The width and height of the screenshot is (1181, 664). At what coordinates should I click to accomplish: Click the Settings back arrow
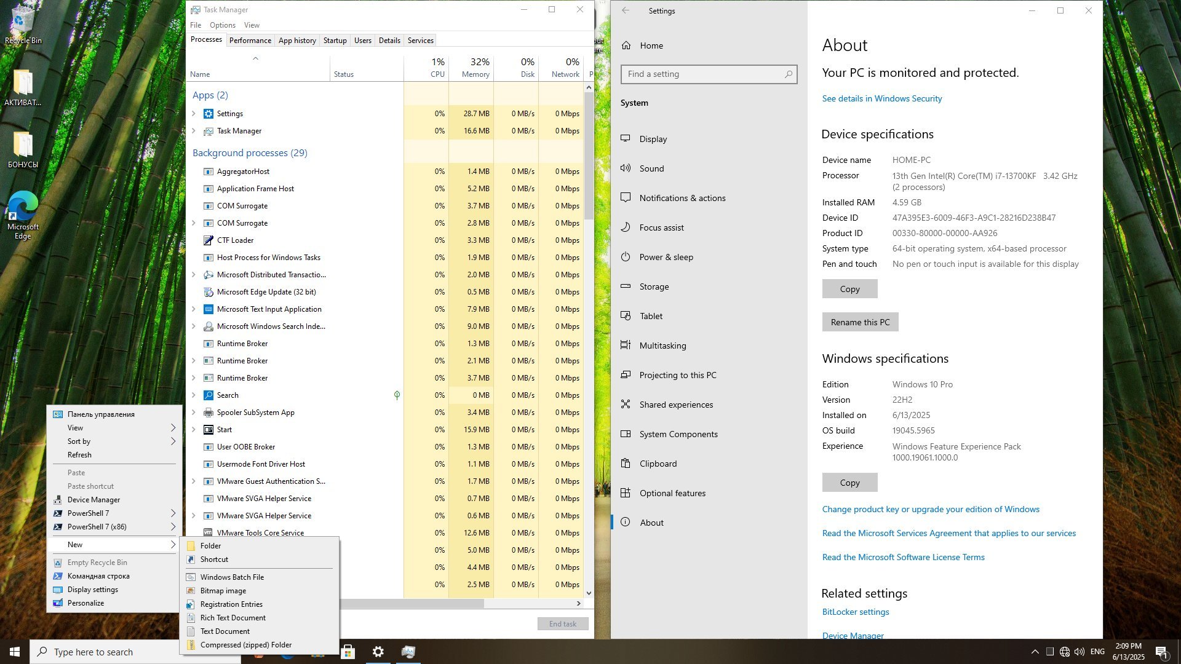626,10
